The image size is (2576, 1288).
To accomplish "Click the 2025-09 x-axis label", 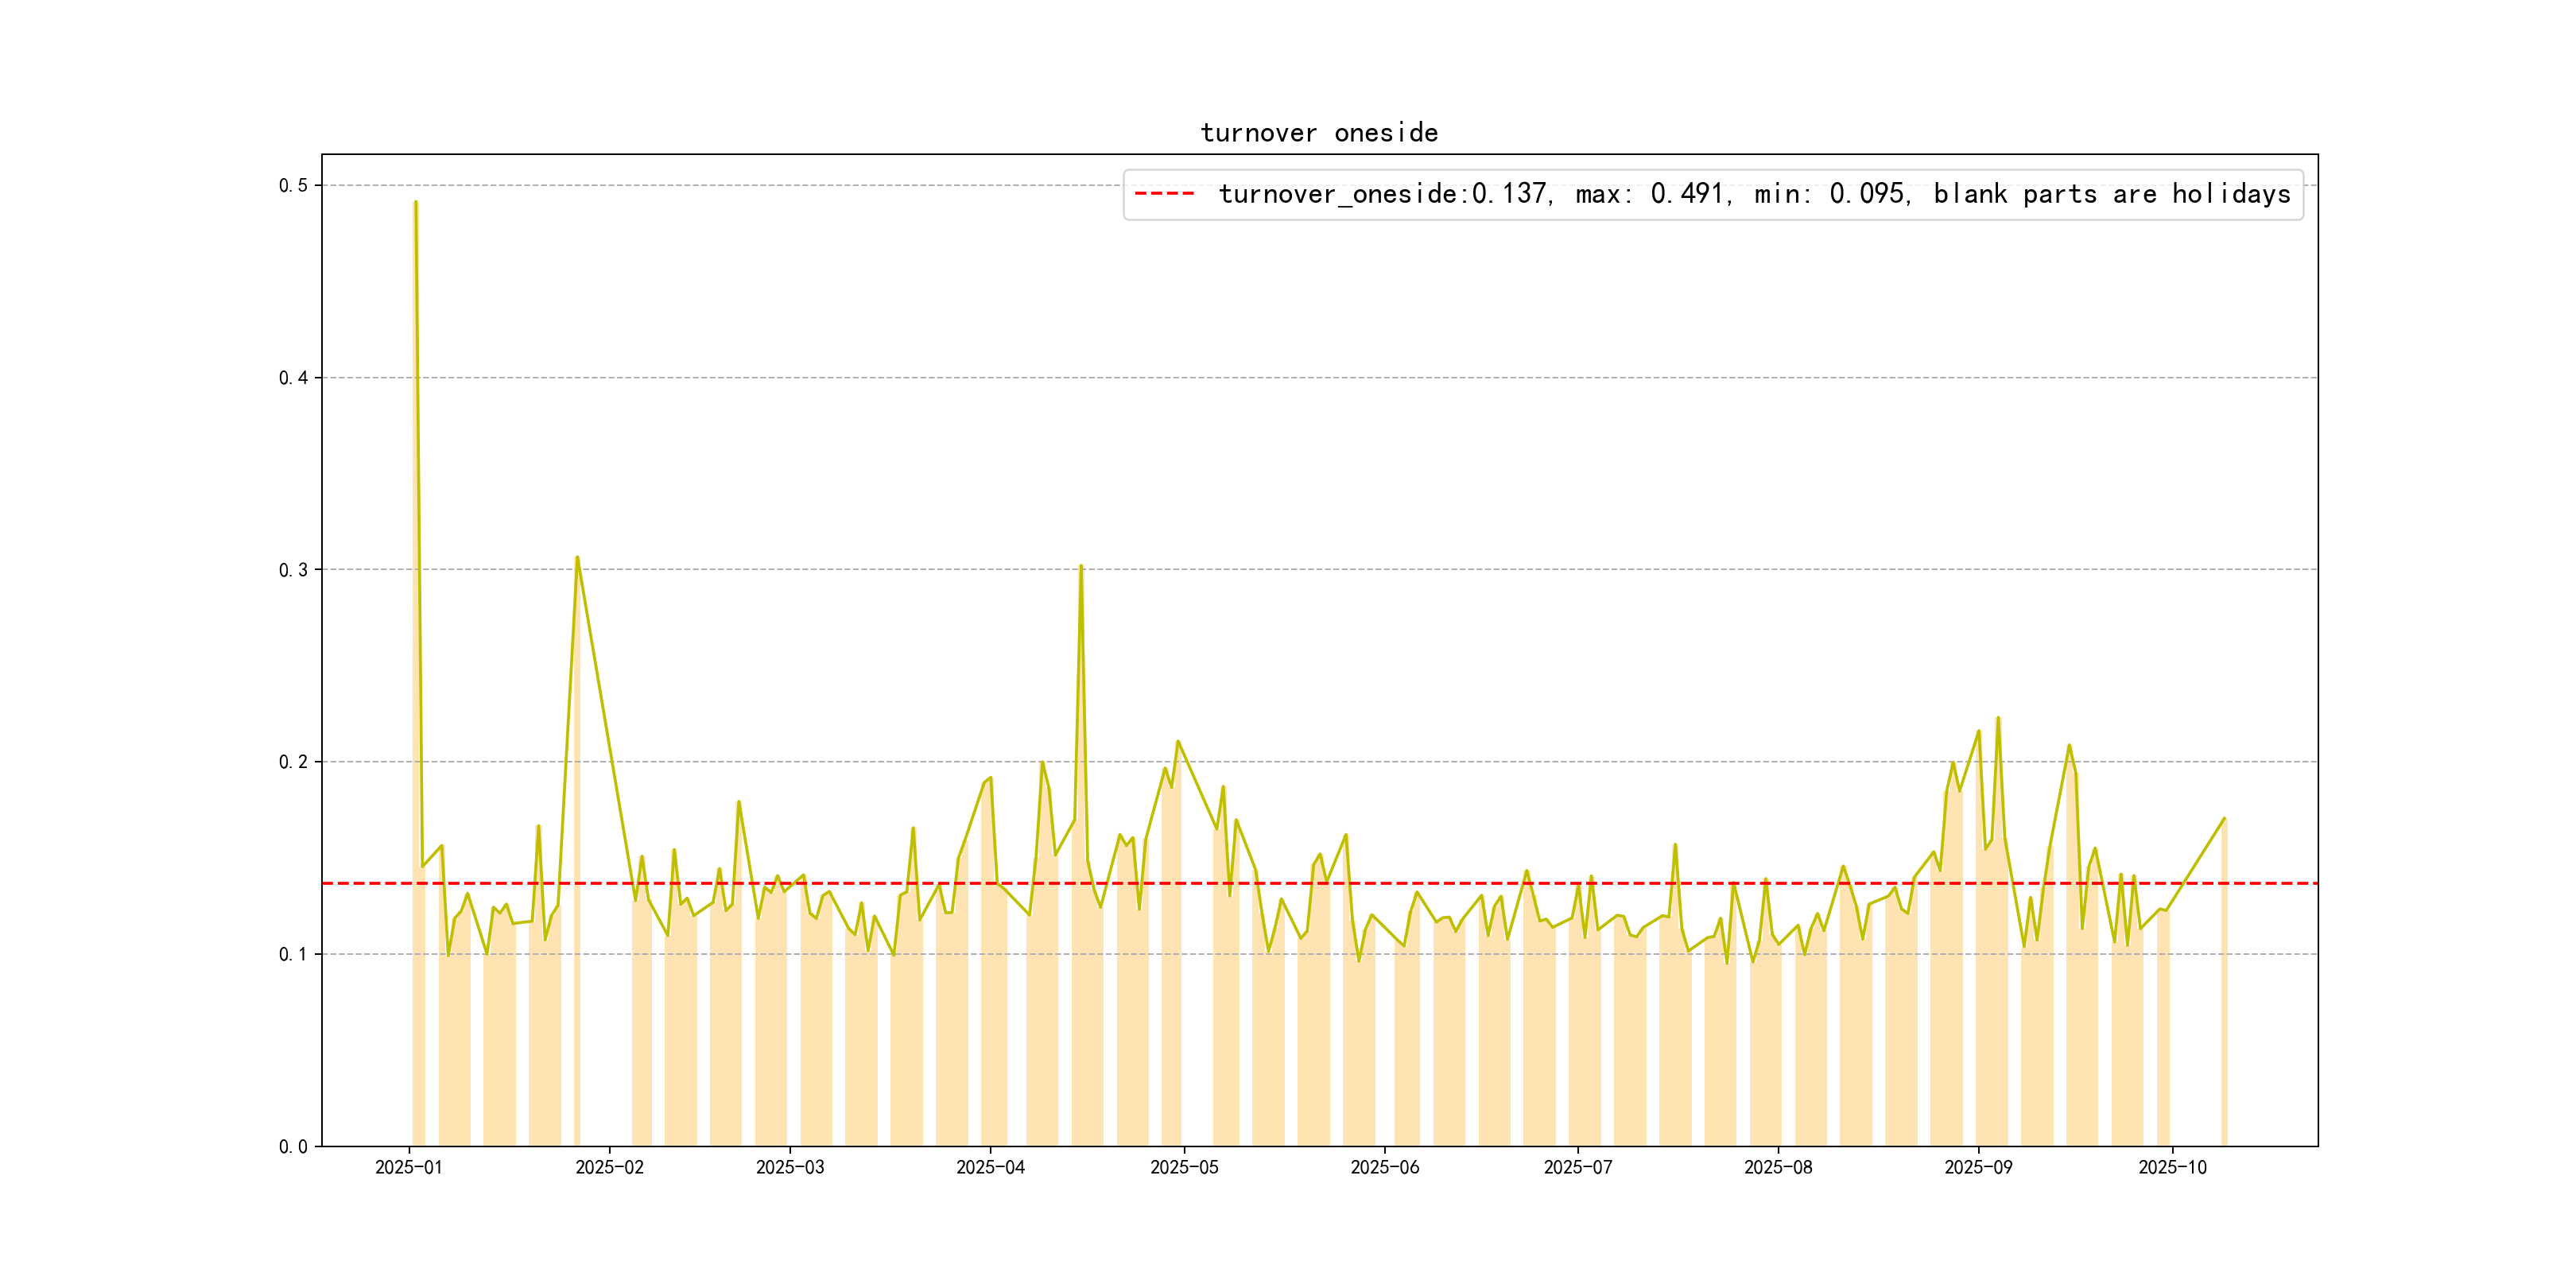I will coord(1978,1167).
